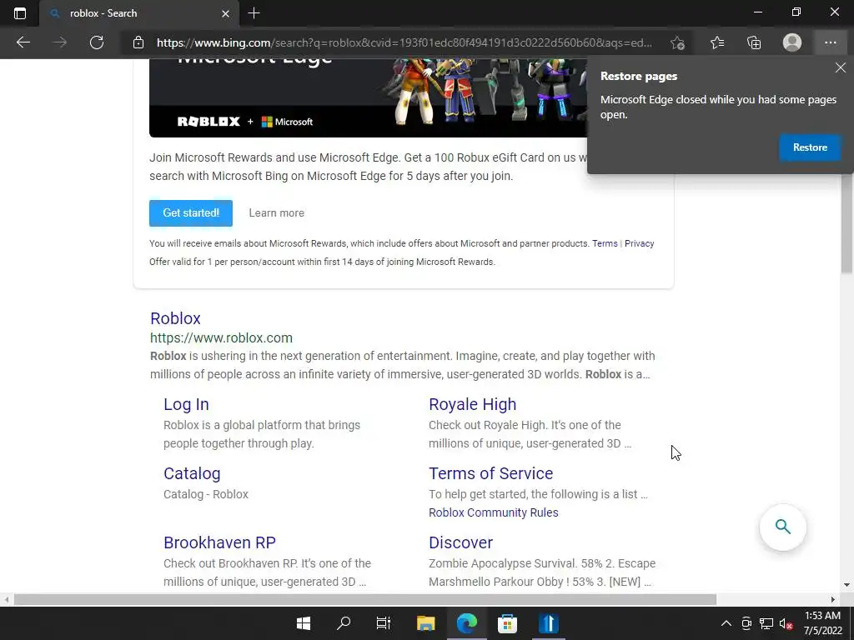Screen dimensions: 854x640
Task: Dismiss the Restore pages popup
Action: [x=841, y=67]
